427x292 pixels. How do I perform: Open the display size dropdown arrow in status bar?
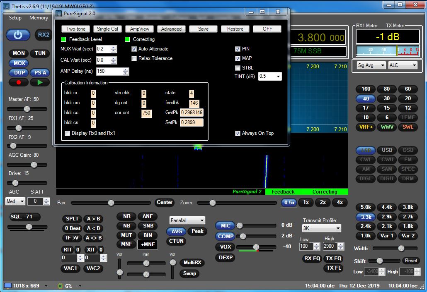(x=46, y=286)
